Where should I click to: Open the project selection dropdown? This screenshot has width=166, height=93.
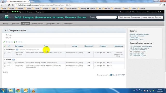(x=141, y=17)
